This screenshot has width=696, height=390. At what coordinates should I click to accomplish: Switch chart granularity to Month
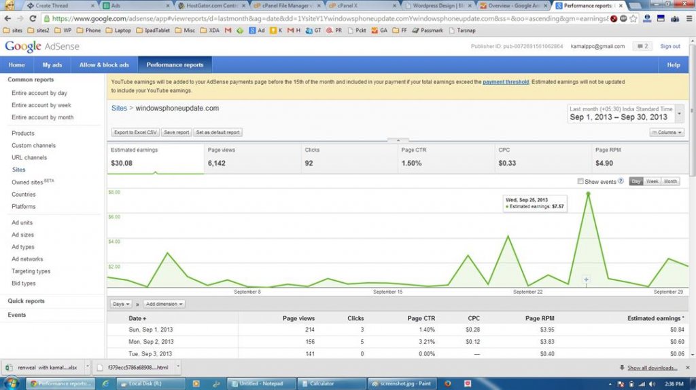coord(670,182)
